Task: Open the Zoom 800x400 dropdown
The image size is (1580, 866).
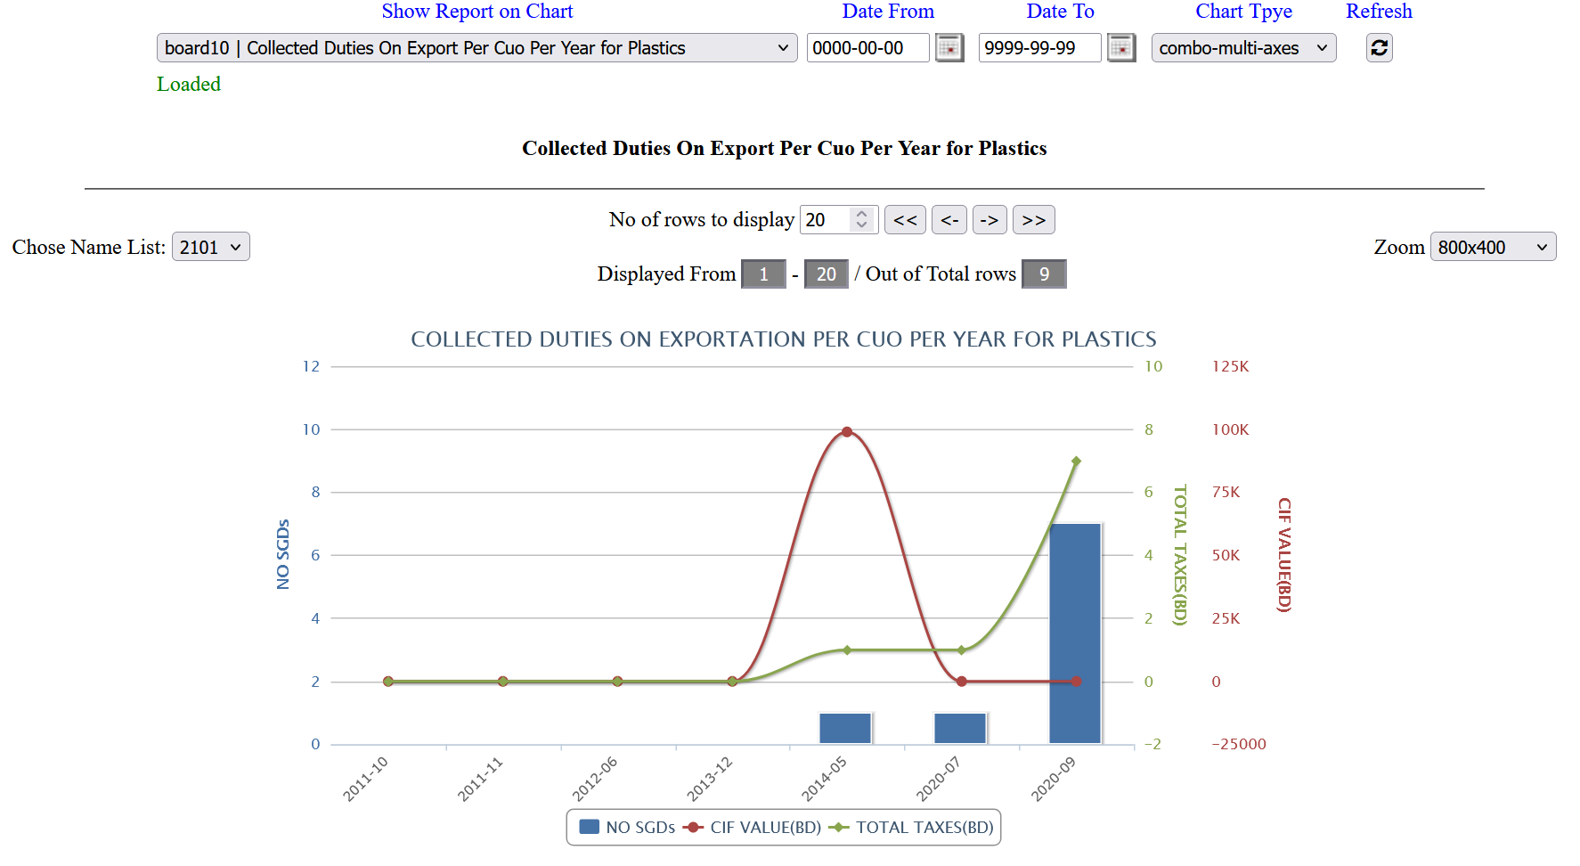Action: coord(1493,248)
